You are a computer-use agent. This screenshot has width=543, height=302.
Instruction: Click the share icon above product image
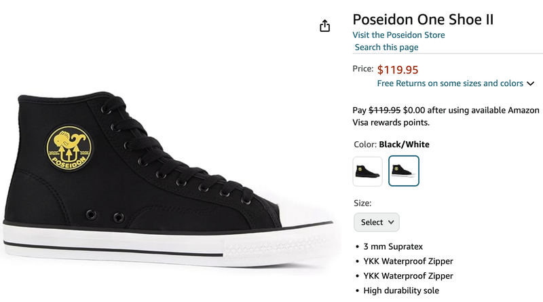click(324, 26)
